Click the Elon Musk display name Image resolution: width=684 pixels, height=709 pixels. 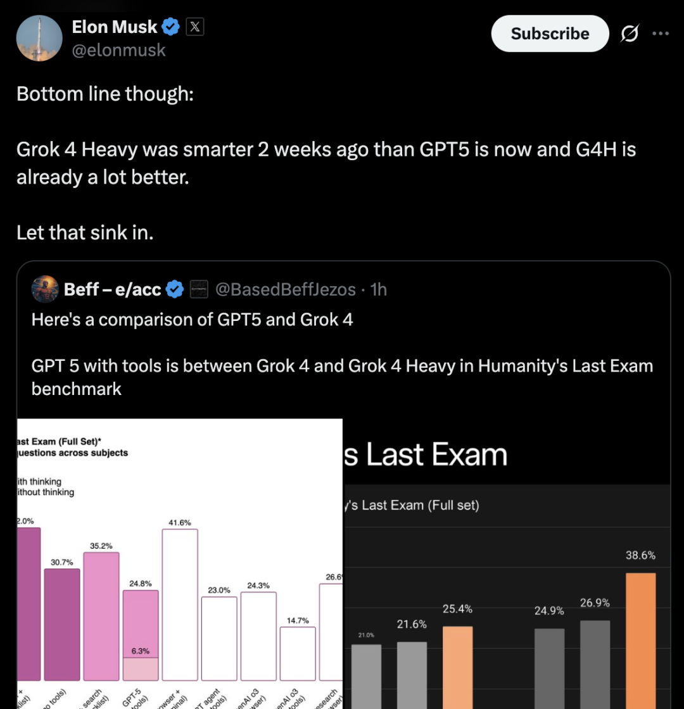point(115,27)
